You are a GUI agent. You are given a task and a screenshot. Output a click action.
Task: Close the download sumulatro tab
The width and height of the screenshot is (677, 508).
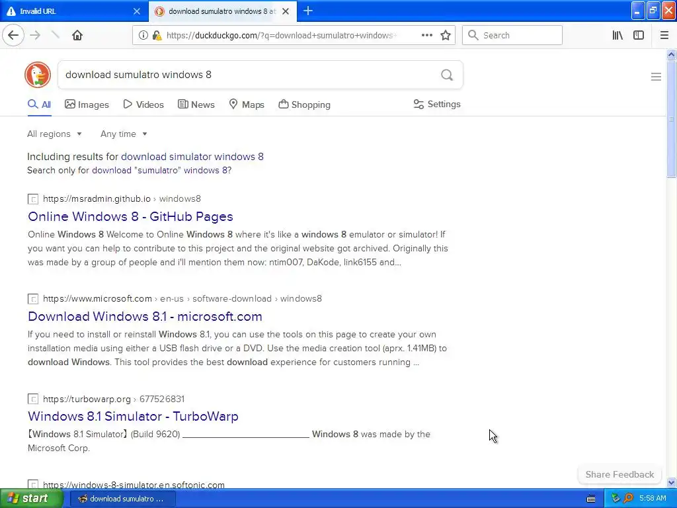[286, 11]
